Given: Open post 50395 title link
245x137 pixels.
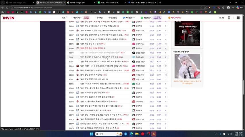Looking at the screenshot, I should 90,44.
